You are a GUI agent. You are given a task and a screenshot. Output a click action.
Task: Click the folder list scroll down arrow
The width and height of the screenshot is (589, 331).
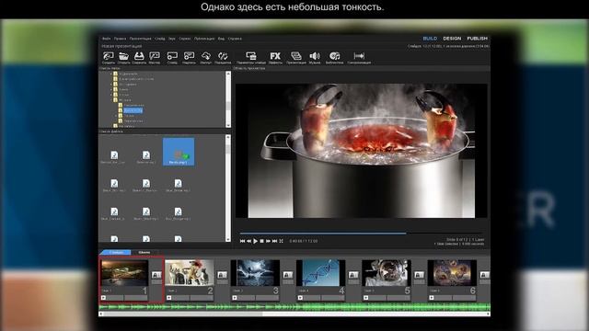pos(228,125)
